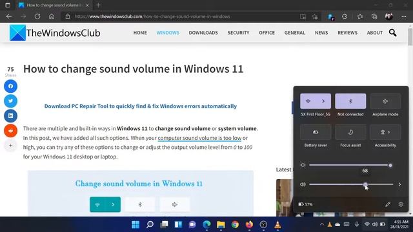Click microphone tray icon
This screenshot has height=232, width=413.
tap(357, 224)
